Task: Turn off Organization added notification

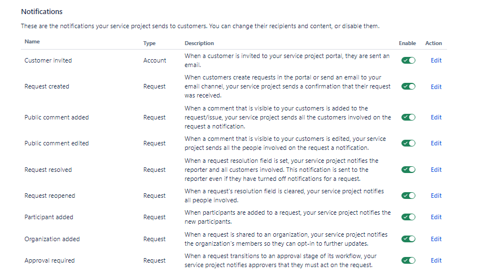Action: click(x=408, y=239)
